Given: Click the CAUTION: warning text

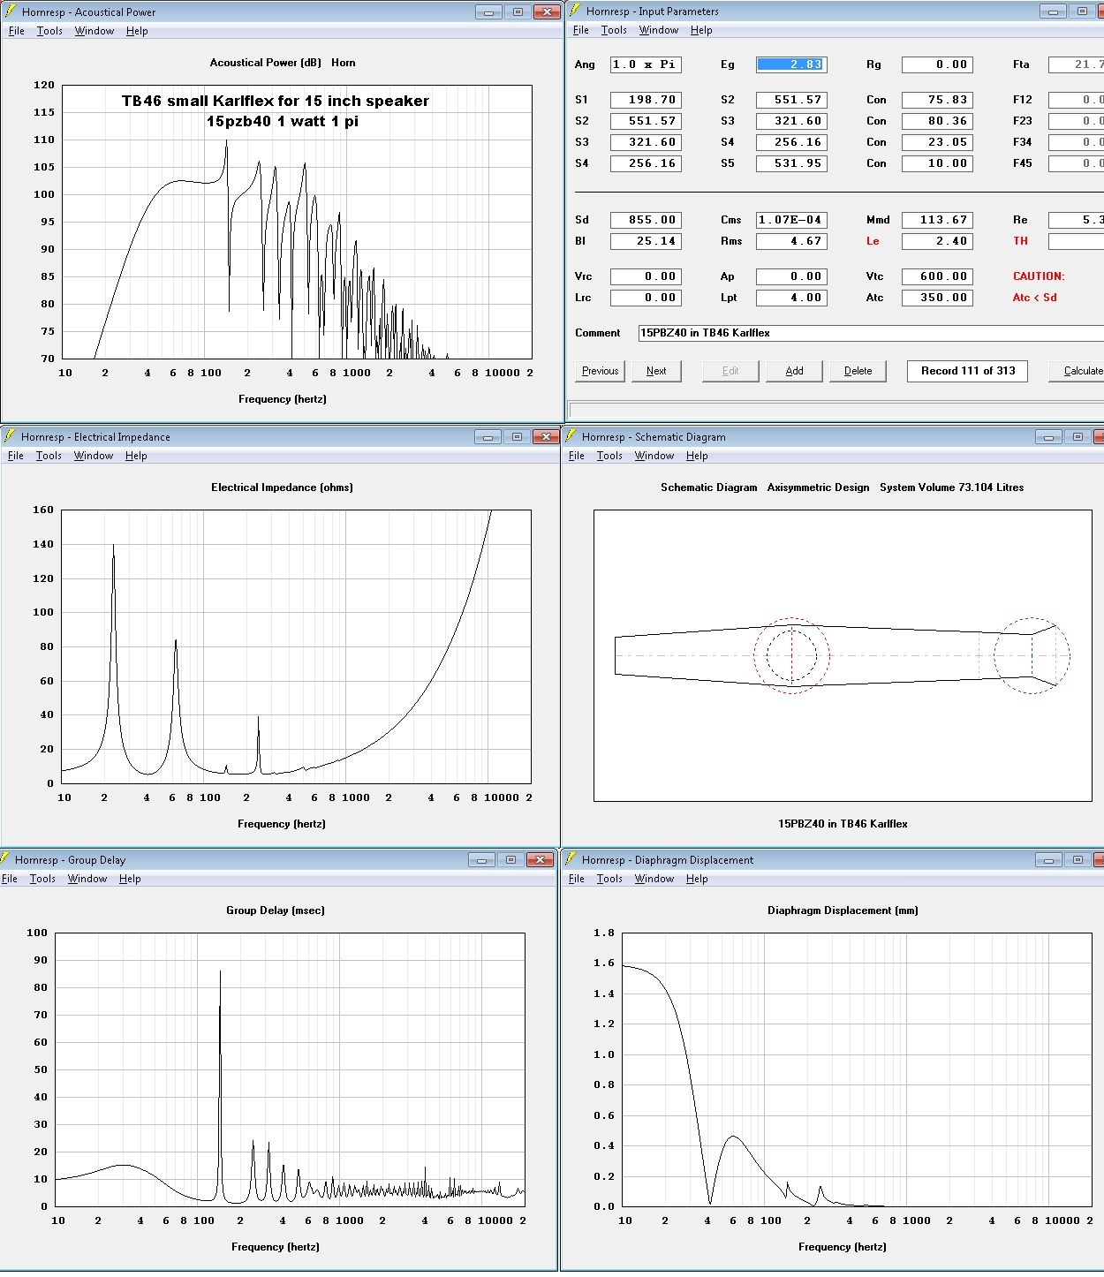Looking at the screenshot, I should [x=1039, y=276].
